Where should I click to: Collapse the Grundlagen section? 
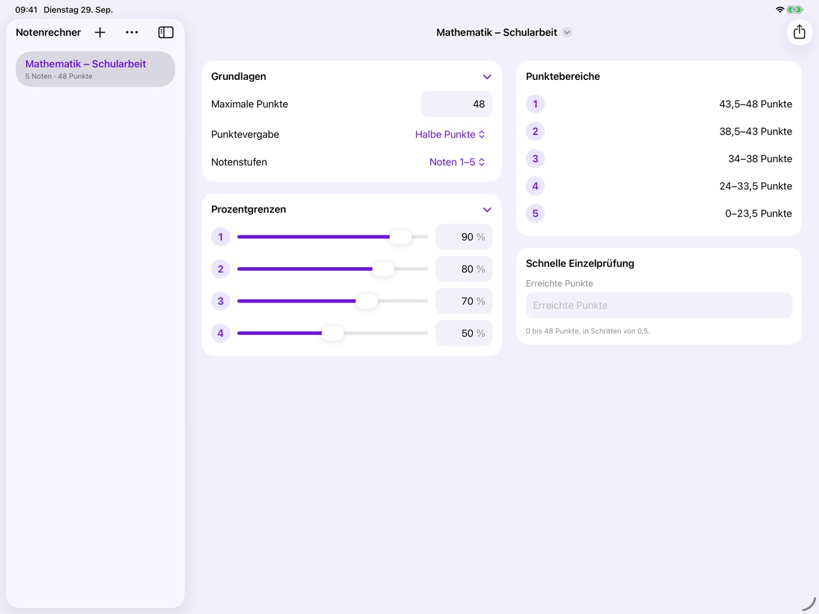click(x=487, y=77)
